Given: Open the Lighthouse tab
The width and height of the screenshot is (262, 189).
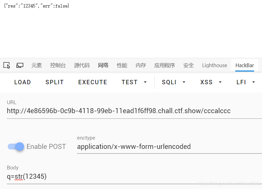Looking at the screenshot, I should click(x=215, y=65).
